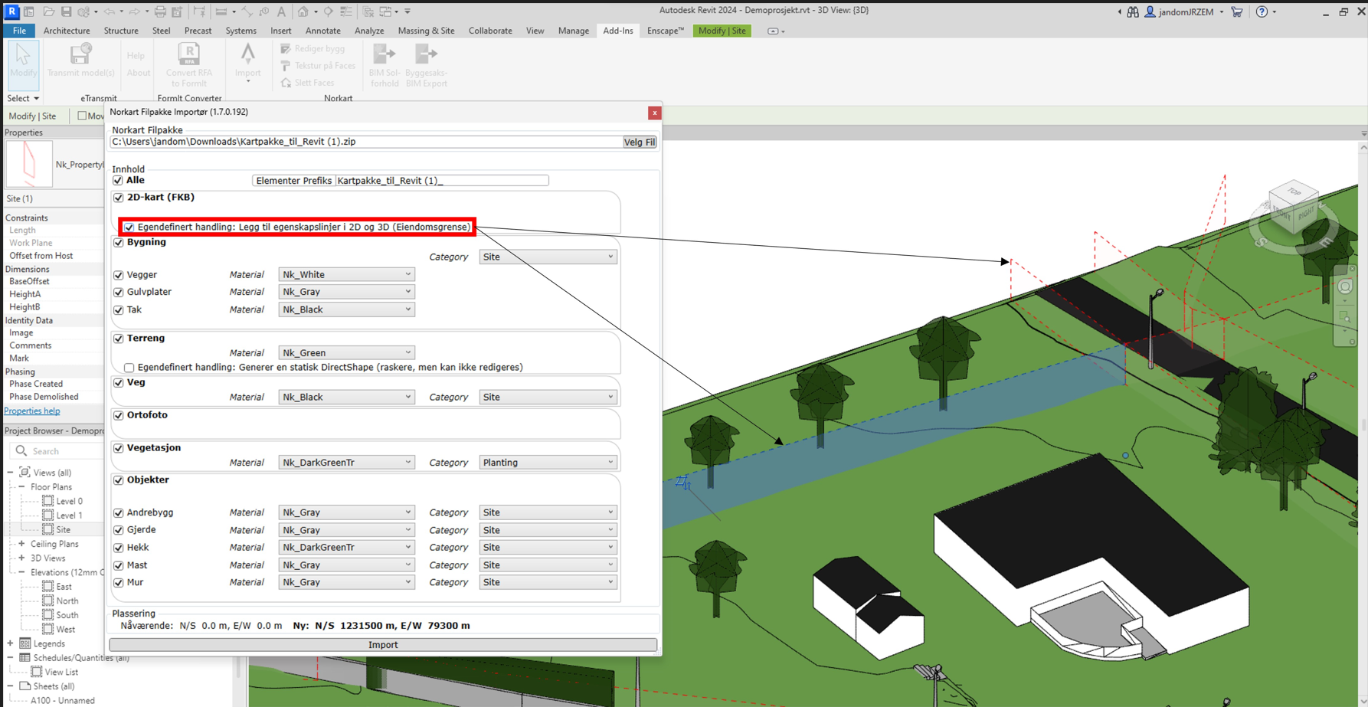Click the Print icon in quick access toolbar

coord(159,11)
